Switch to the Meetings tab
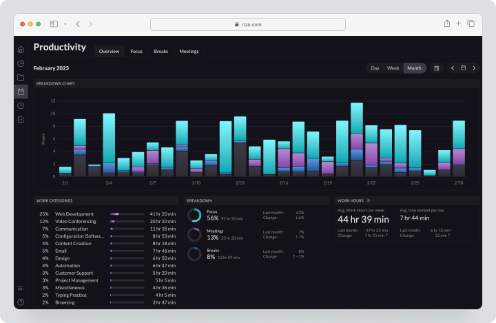The width and height of the screenshot is (496, 323). coord(189,51)
